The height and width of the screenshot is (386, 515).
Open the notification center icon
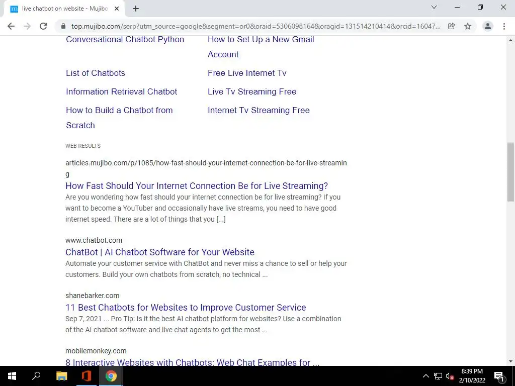[499, 376]
